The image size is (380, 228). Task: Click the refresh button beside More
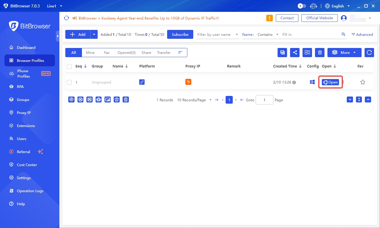pyautogui.click(x=369, y=52)
